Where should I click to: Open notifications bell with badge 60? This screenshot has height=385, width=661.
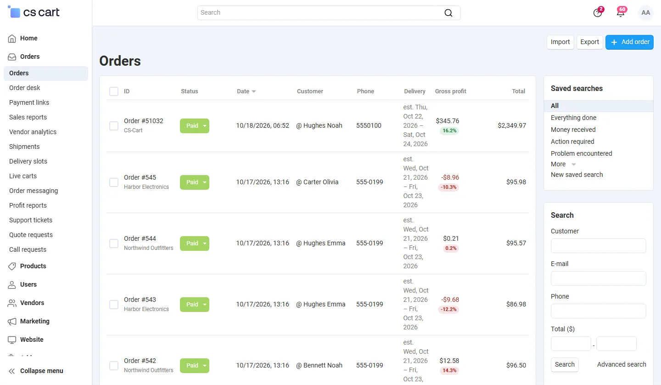(621, 12)
